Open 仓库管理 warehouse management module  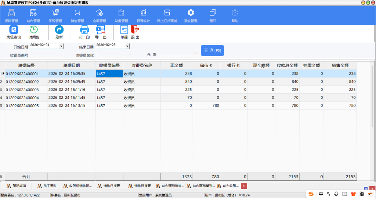click(x=99, y=16)
